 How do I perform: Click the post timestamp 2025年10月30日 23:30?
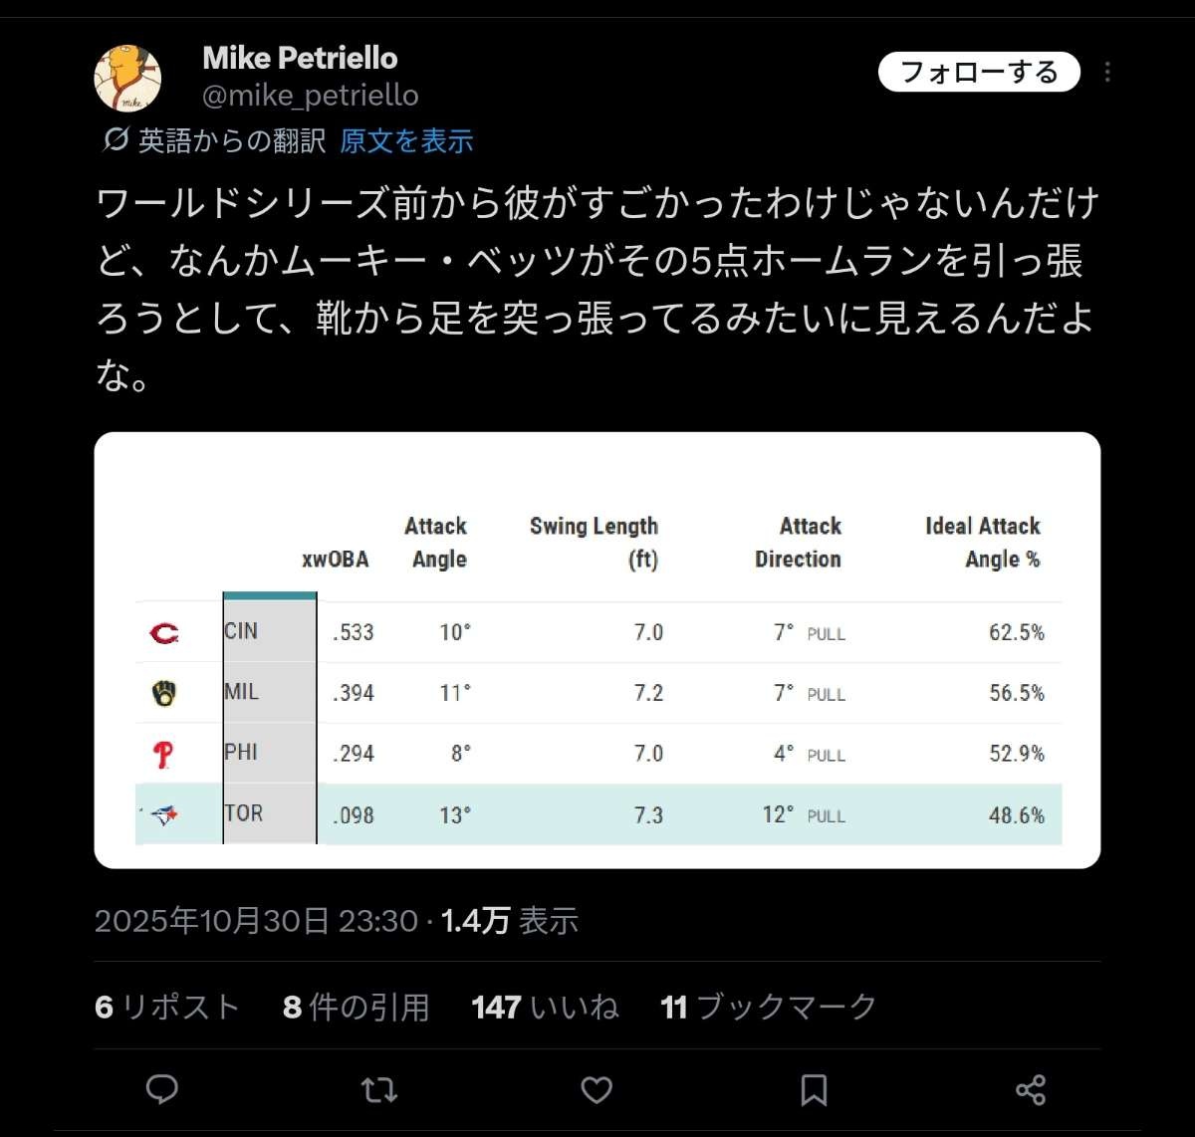pyautogui.click(x=256, y=920)
